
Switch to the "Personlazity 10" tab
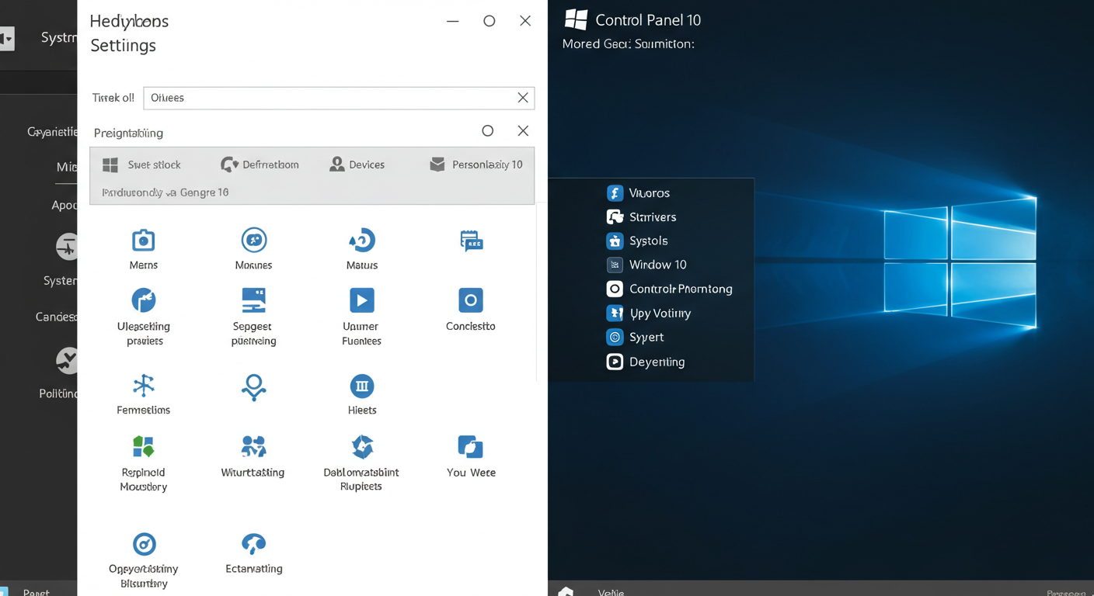click(x=476, y=164)
